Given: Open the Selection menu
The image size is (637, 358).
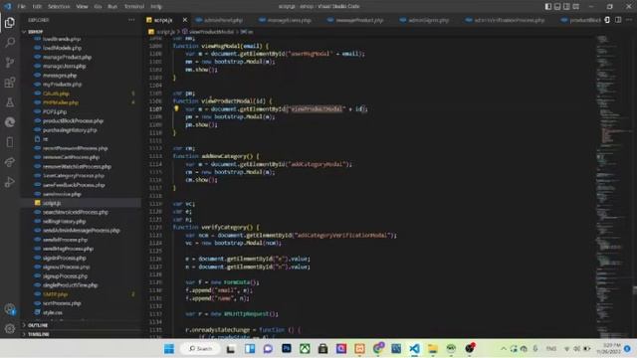Looking at the screenshot, I should pos(59,7).
